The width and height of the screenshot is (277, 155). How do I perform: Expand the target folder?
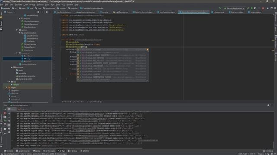pos(6,87)
